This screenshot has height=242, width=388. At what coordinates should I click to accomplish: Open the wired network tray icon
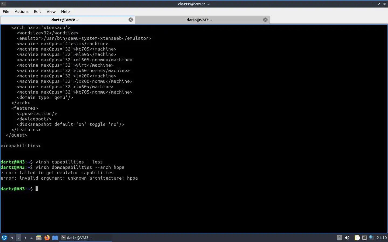[365, 238]
